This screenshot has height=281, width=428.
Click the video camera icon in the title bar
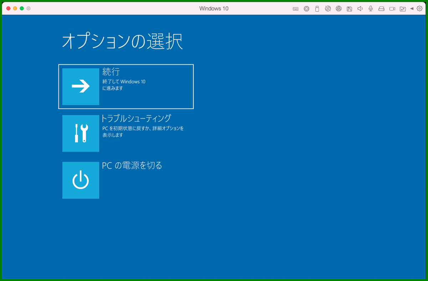tap(392, 9)
